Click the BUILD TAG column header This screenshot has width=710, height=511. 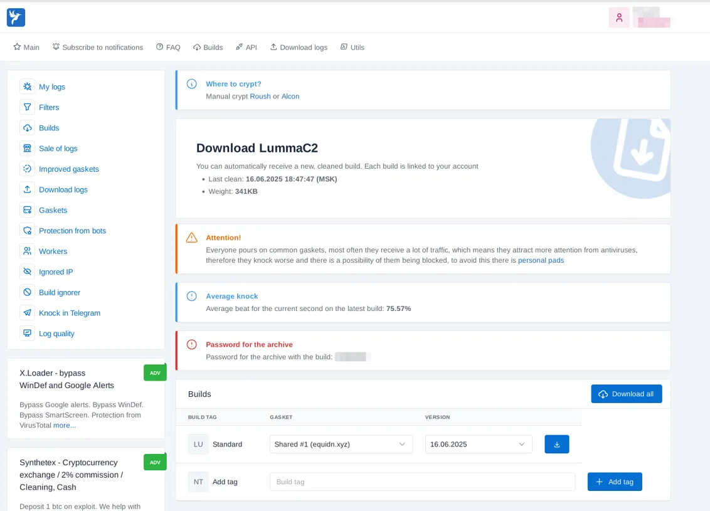point(203,418)
